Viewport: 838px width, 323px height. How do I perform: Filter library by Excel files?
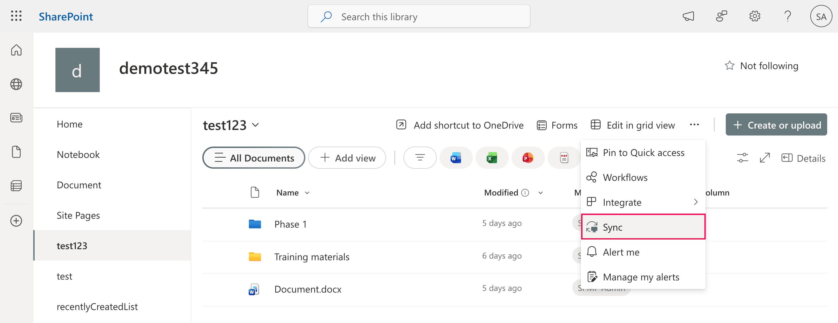[x=492, y=158]
